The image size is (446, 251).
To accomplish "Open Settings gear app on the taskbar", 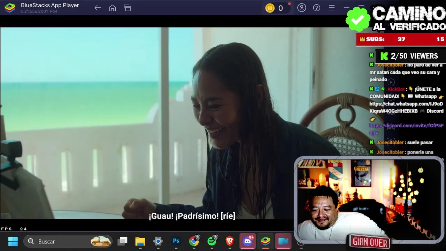I will (158, 241).
